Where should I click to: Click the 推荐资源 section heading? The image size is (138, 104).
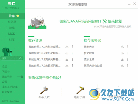coord(35,40)
